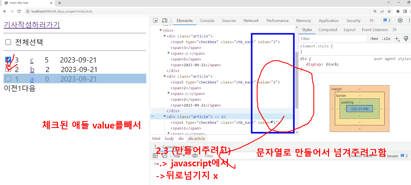Screen dimensions: 411x185
Task: Select the div.article breadcrumb
Action: 197,139
